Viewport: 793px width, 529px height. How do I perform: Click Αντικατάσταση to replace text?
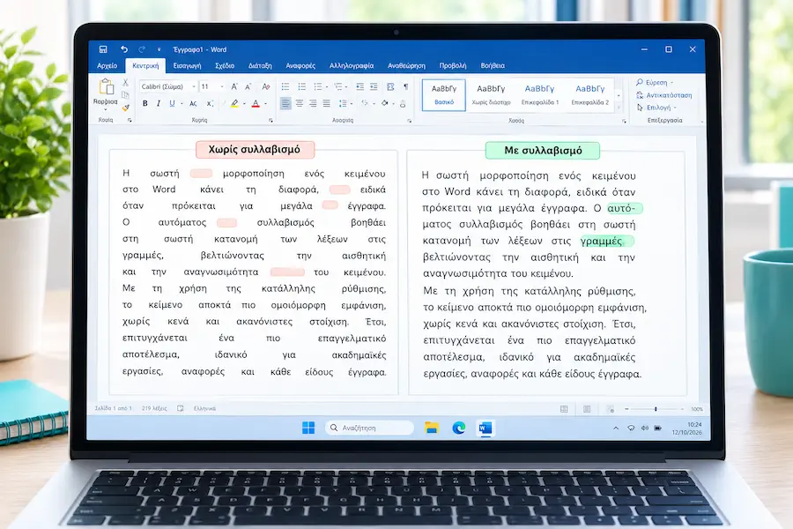click(x=664, y=95)
